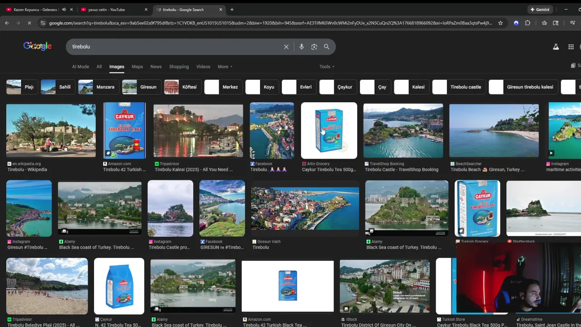Screen dimensions: 581x327
Task: Switch to AI Mode
Action: point(80,67)
